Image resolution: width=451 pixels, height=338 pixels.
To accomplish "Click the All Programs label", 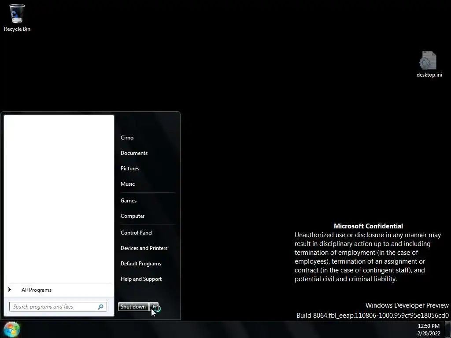I will 37,290.
